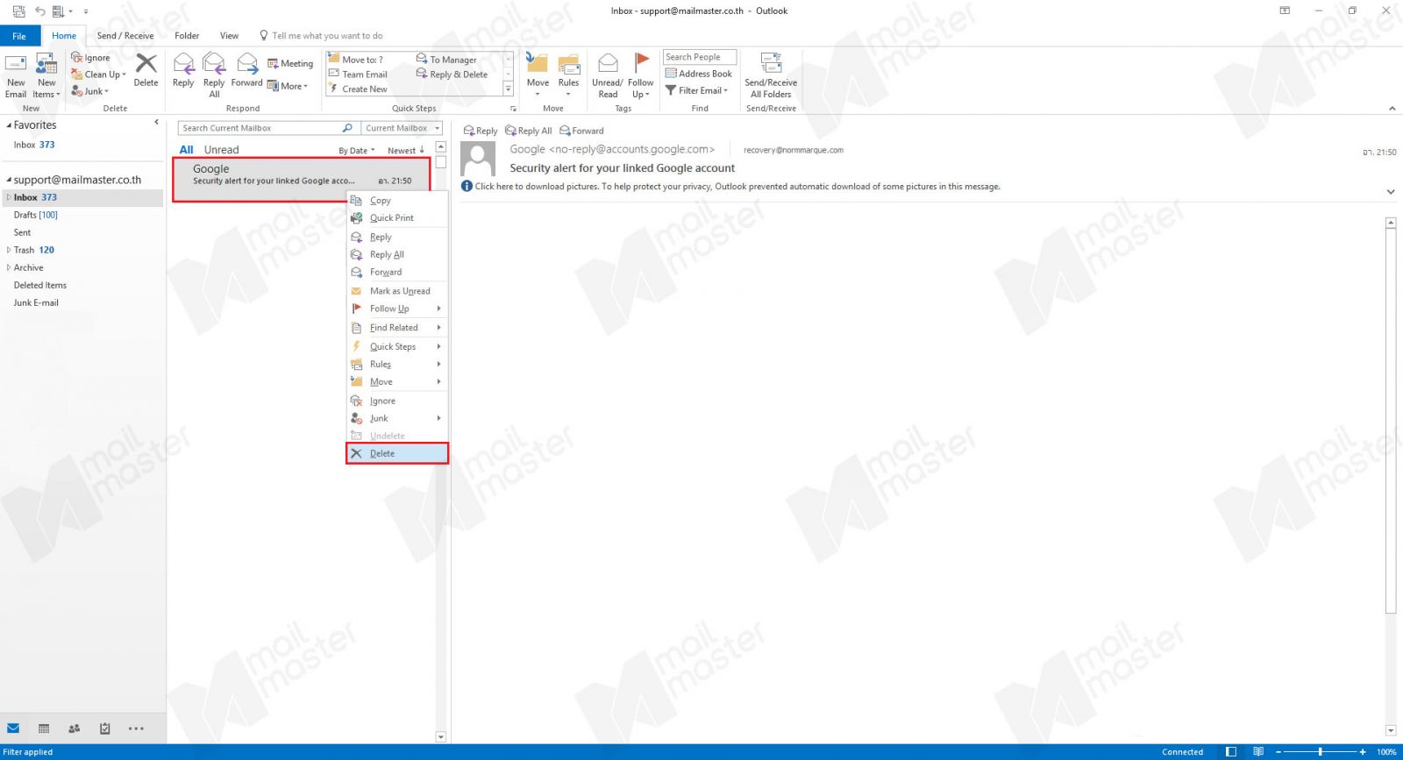Collapse the support@mailmaster.co.th account tree

pos(9,180)
